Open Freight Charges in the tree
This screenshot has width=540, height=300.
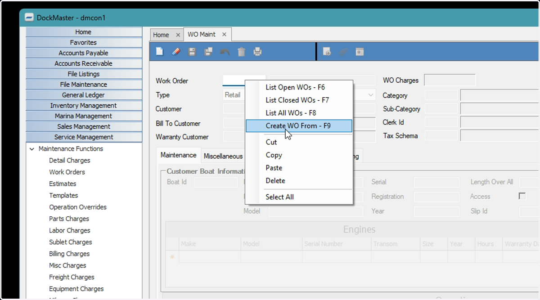[72, 278]
